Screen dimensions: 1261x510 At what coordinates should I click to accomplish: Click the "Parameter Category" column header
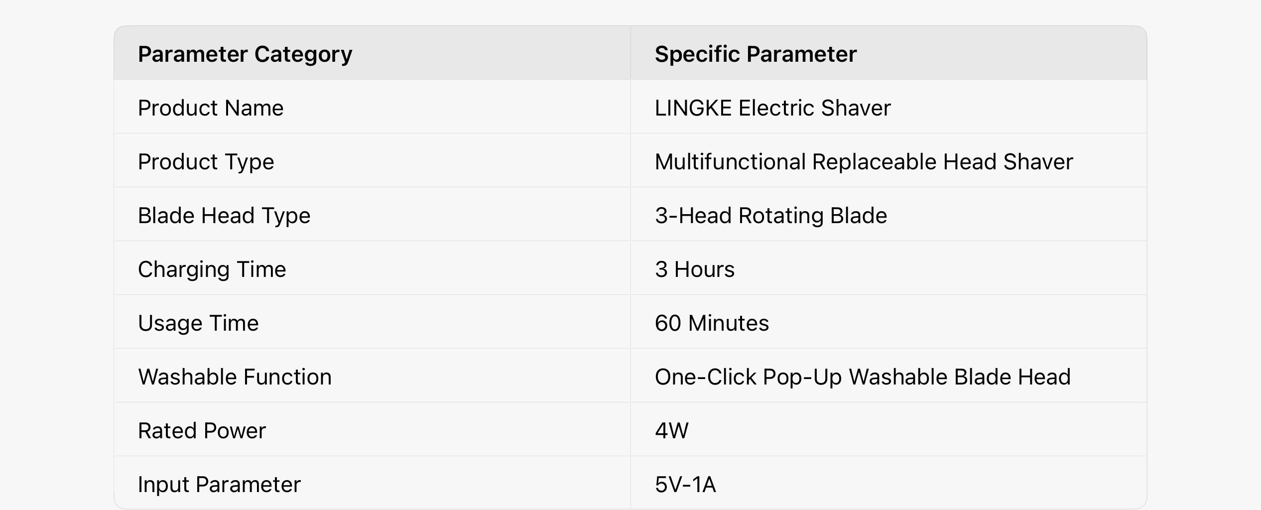(x=245, y=54)
